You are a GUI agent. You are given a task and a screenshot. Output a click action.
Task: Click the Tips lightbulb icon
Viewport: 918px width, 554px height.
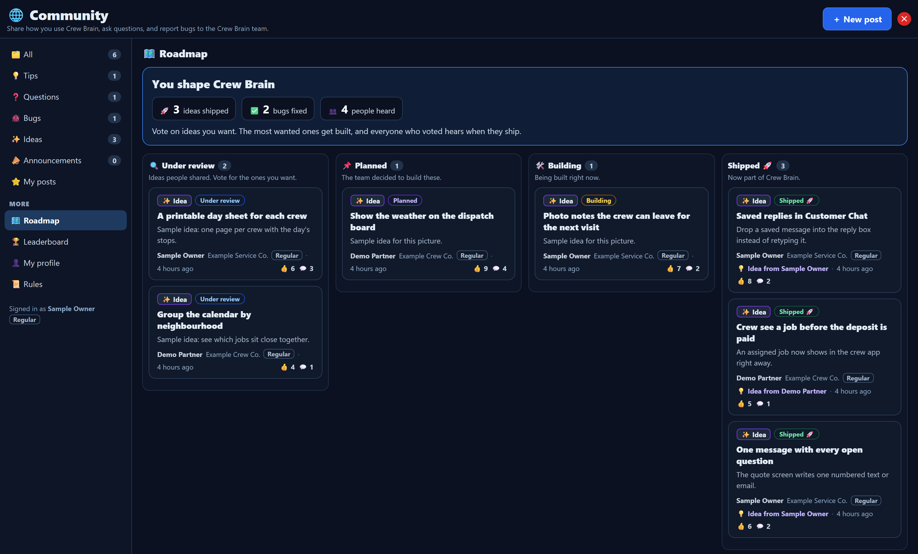(x=16, y=76)
